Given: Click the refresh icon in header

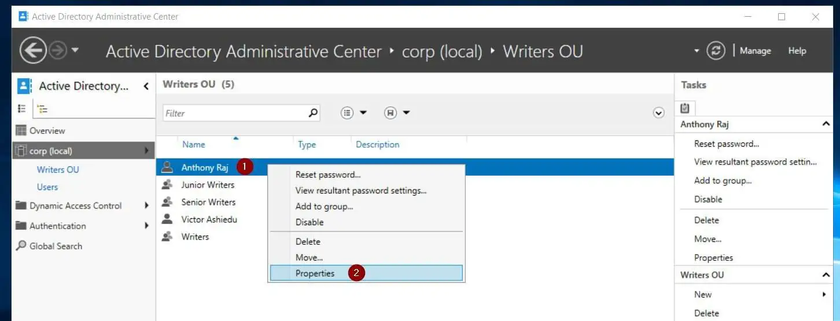Looking at the screenshot, I should point(716,51).
